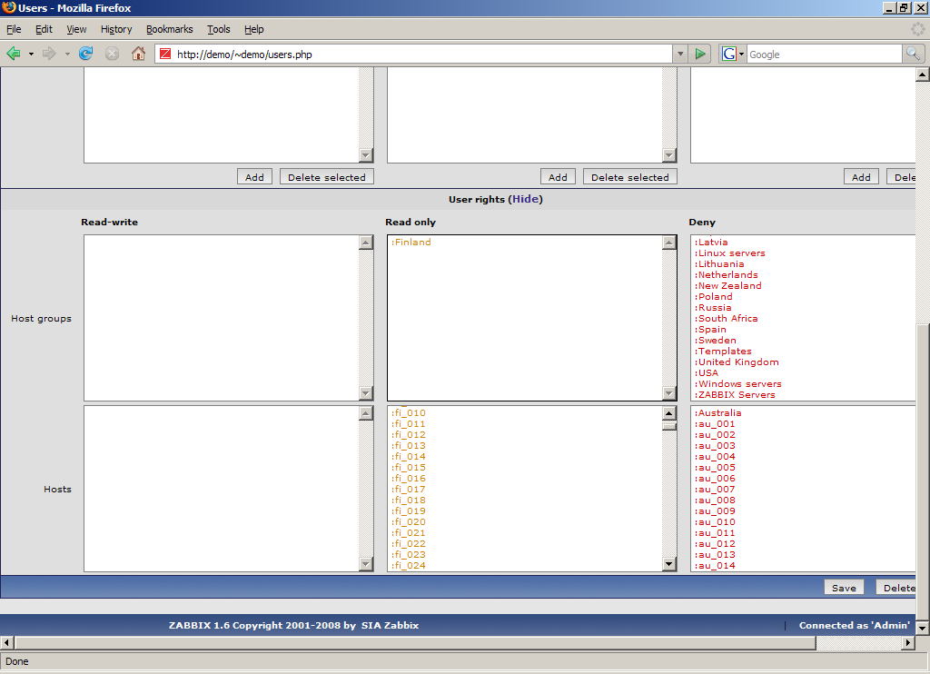Click the page horizontal scrollbar right arrow
930x674 pixels.
click(908, 642)
